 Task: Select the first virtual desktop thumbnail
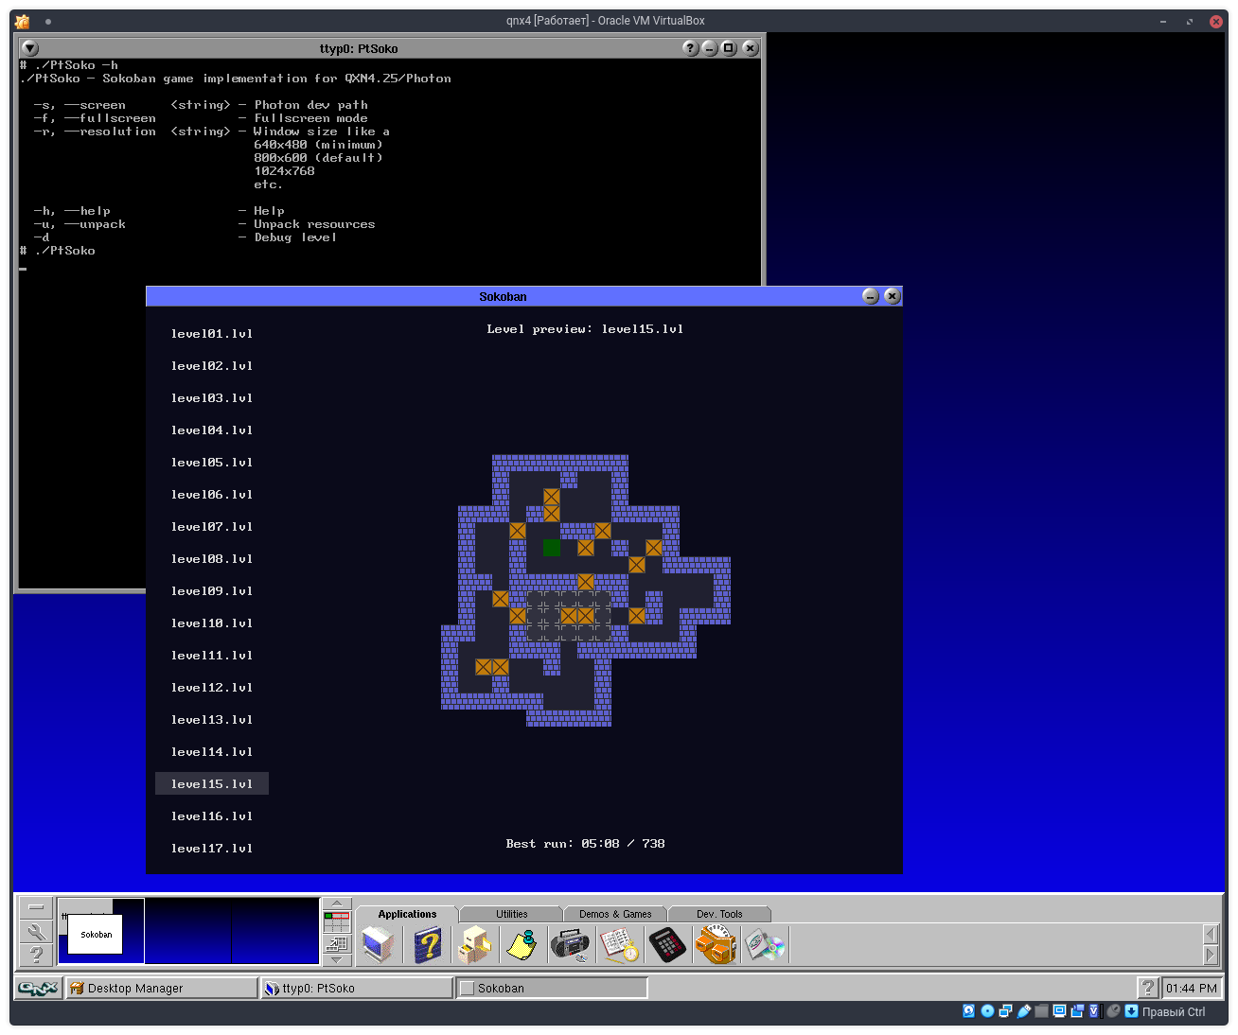100,931
